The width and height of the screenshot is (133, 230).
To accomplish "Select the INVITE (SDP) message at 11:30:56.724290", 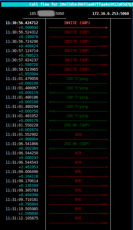I will click(x=77, y=42).
